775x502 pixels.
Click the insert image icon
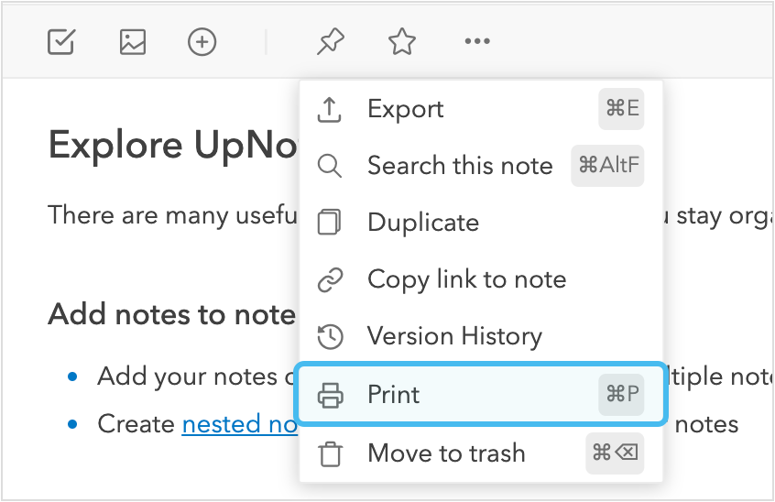coord(133,41)
